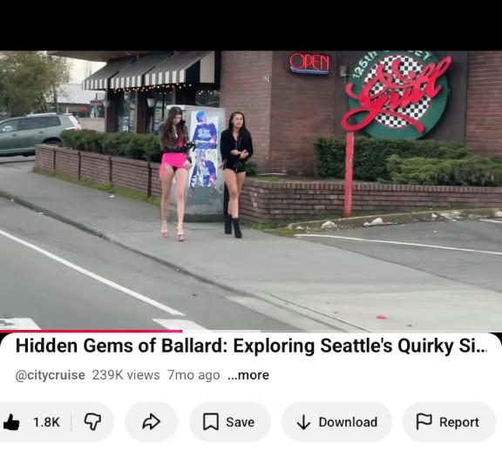Screen dimensions: 502x457
Task: Click the unplayed part of progress bar
Action: pos(342,331)
